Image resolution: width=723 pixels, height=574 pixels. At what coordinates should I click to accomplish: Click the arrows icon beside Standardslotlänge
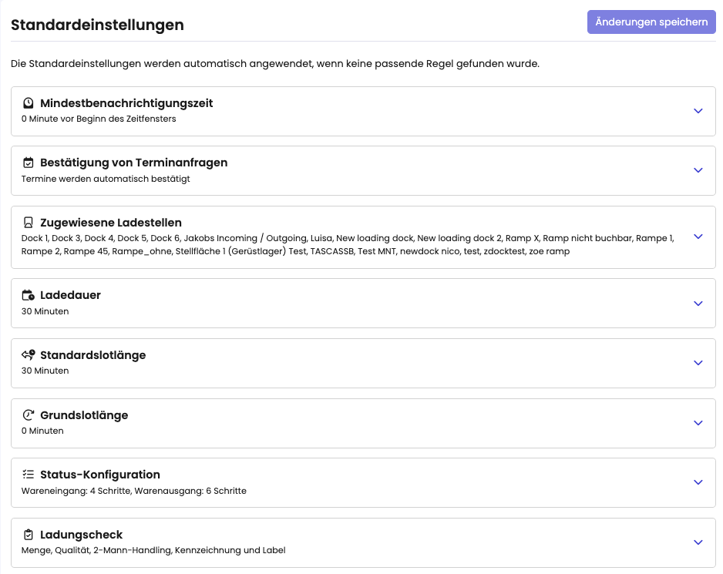pos(29,355)
